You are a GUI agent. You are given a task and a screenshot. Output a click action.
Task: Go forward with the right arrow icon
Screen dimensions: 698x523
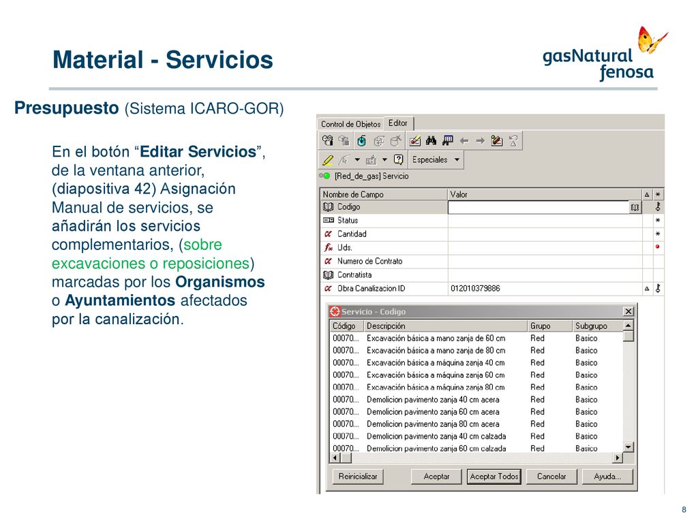[480, 141]
